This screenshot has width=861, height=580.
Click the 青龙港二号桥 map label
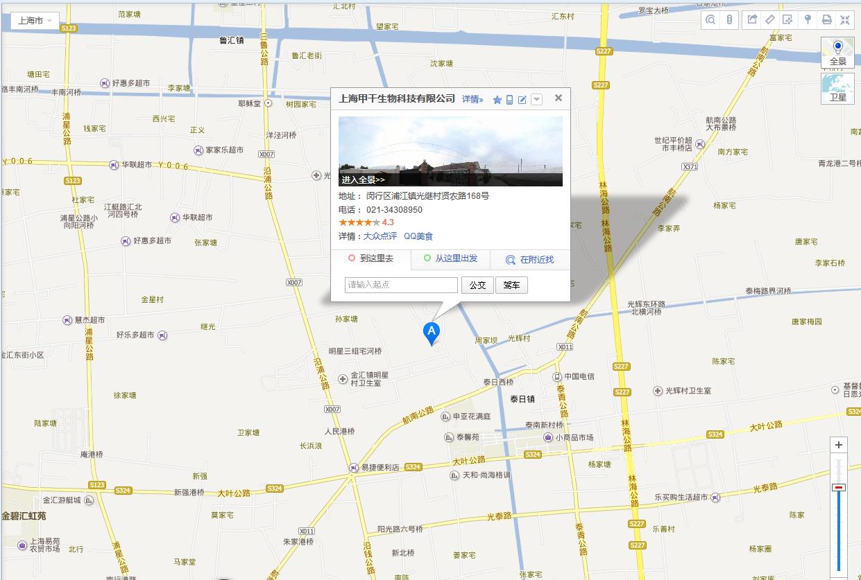click(x=839, y=164)
